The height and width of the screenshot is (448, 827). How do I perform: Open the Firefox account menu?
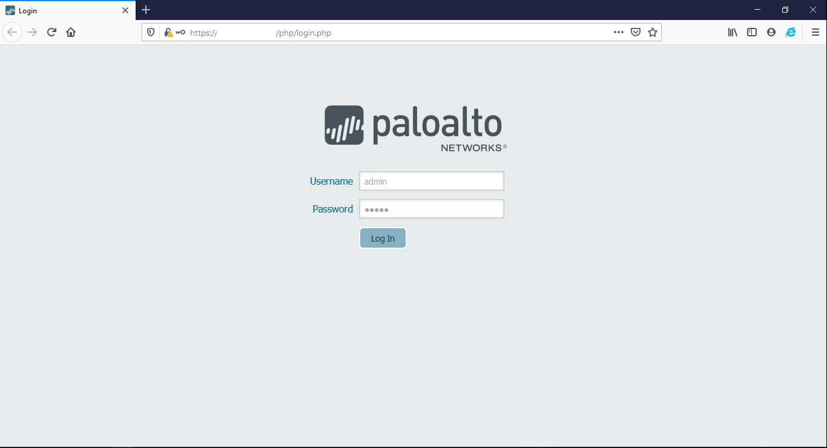click(771, 33)
